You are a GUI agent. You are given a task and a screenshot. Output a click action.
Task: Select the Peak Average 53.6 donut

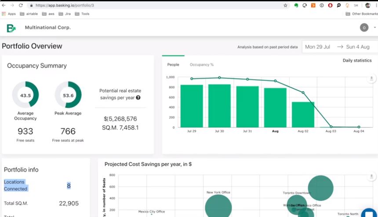tap(68, 94)
